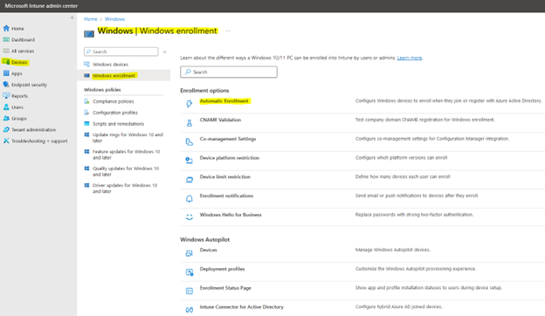Open Intune Connector for Active Directory
Image resolution: width=545 pixels, height=316 pixels.
coord(242,307)
